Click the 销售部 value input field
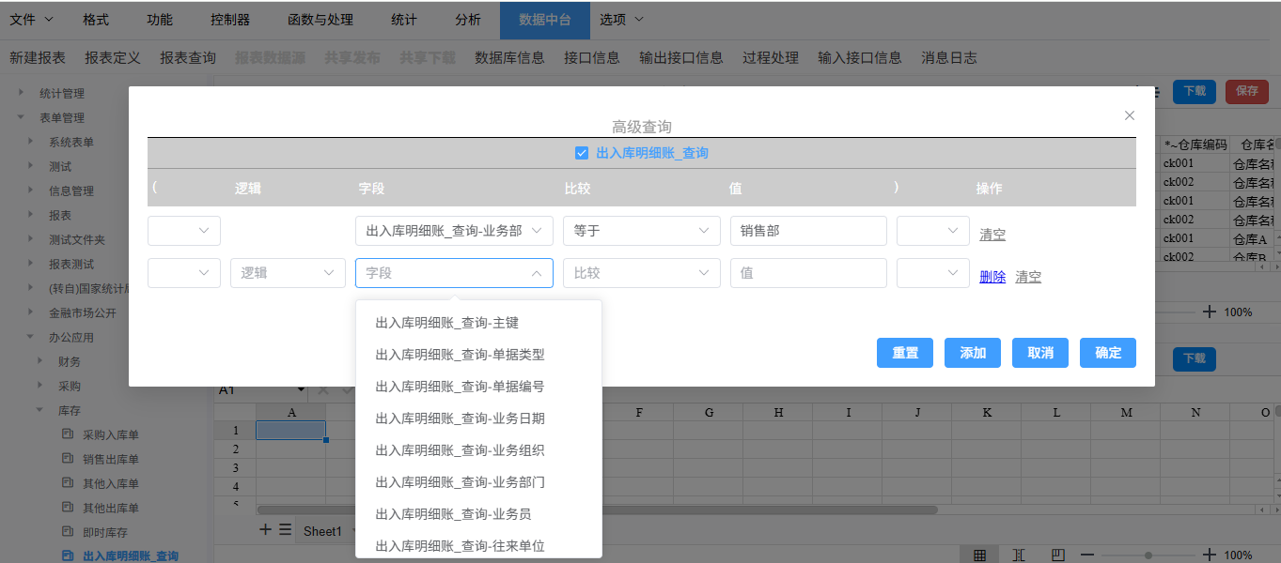 pos(807,231)
